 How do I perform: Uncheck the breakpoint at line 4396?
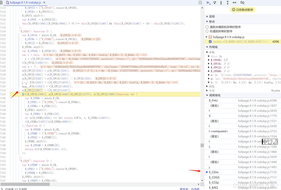point(210,42)
